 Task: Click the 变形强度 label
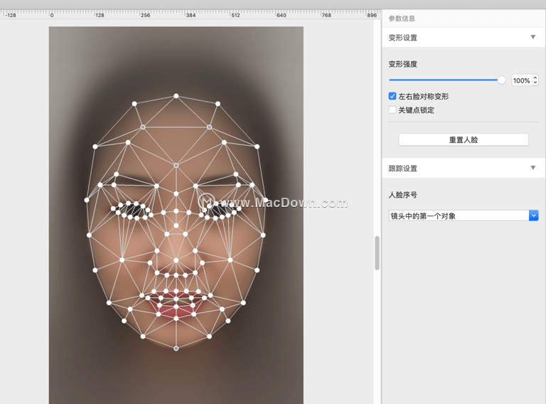[403, 64]
